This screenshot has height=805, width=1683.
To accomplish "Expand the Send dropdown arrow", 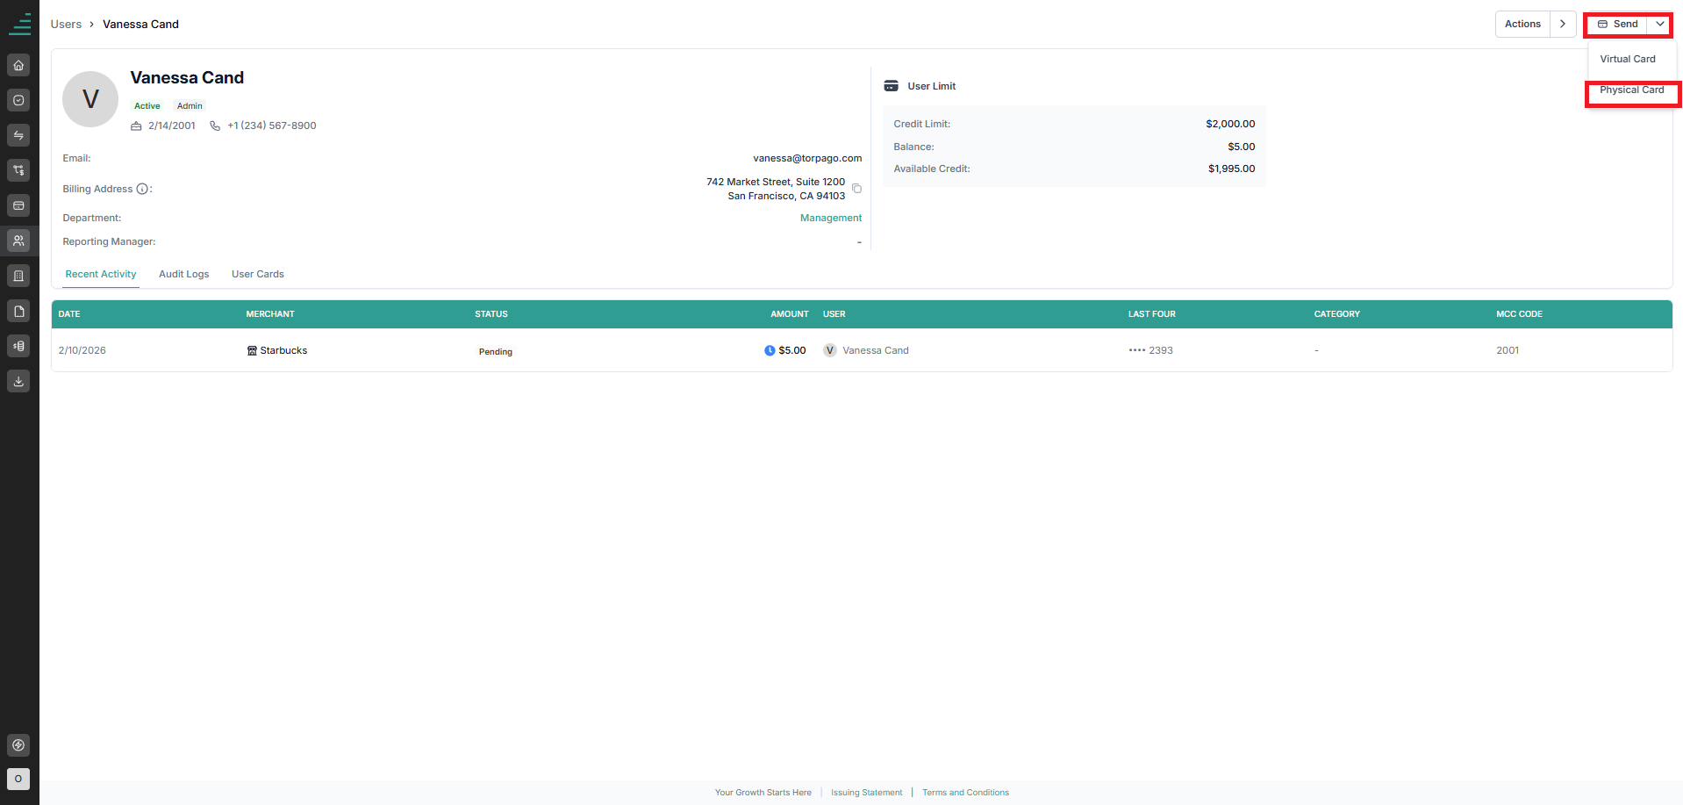I will [x=1660, y=24].
